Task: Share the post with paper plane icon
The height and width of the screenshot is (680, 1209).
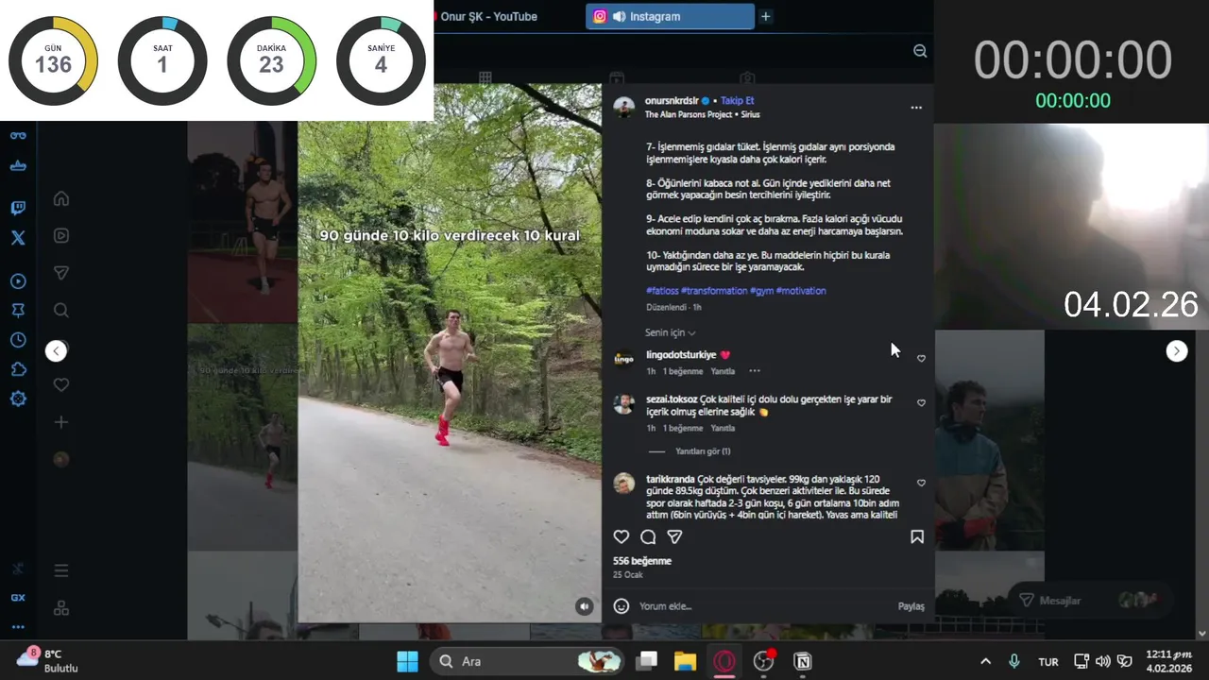Action: [674, 536]
